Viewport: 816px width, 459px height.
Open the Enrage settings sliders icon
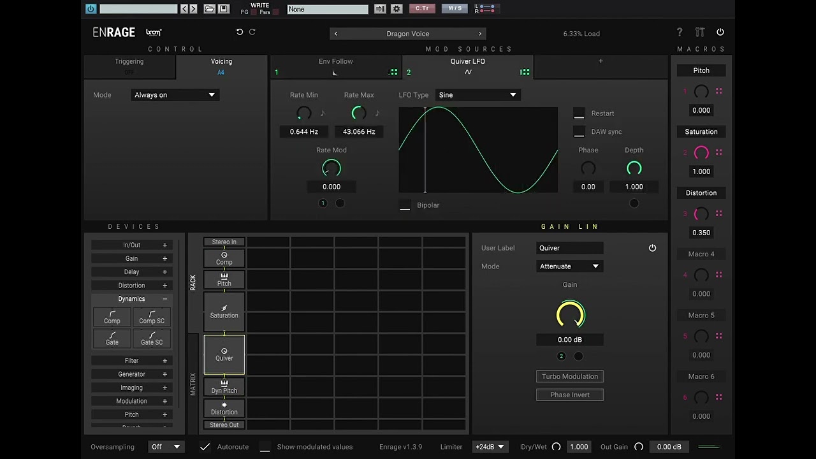700,32
